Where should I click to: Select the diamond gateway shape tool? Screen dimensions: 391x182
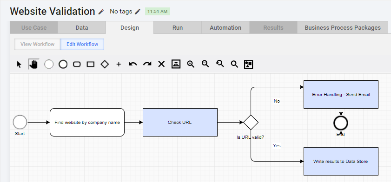105,64
